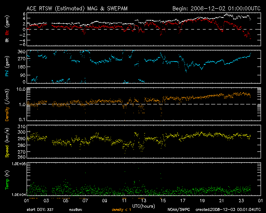The height and width of the screenshot is (213, 266).
Task: Click the '09' hour tick label
Action: (105, 201)
